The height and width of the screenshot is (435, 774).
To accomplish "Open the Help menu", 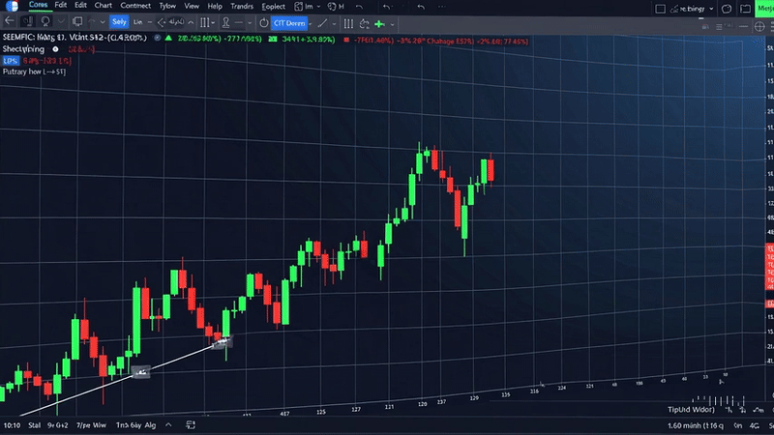I will [215, 6].
